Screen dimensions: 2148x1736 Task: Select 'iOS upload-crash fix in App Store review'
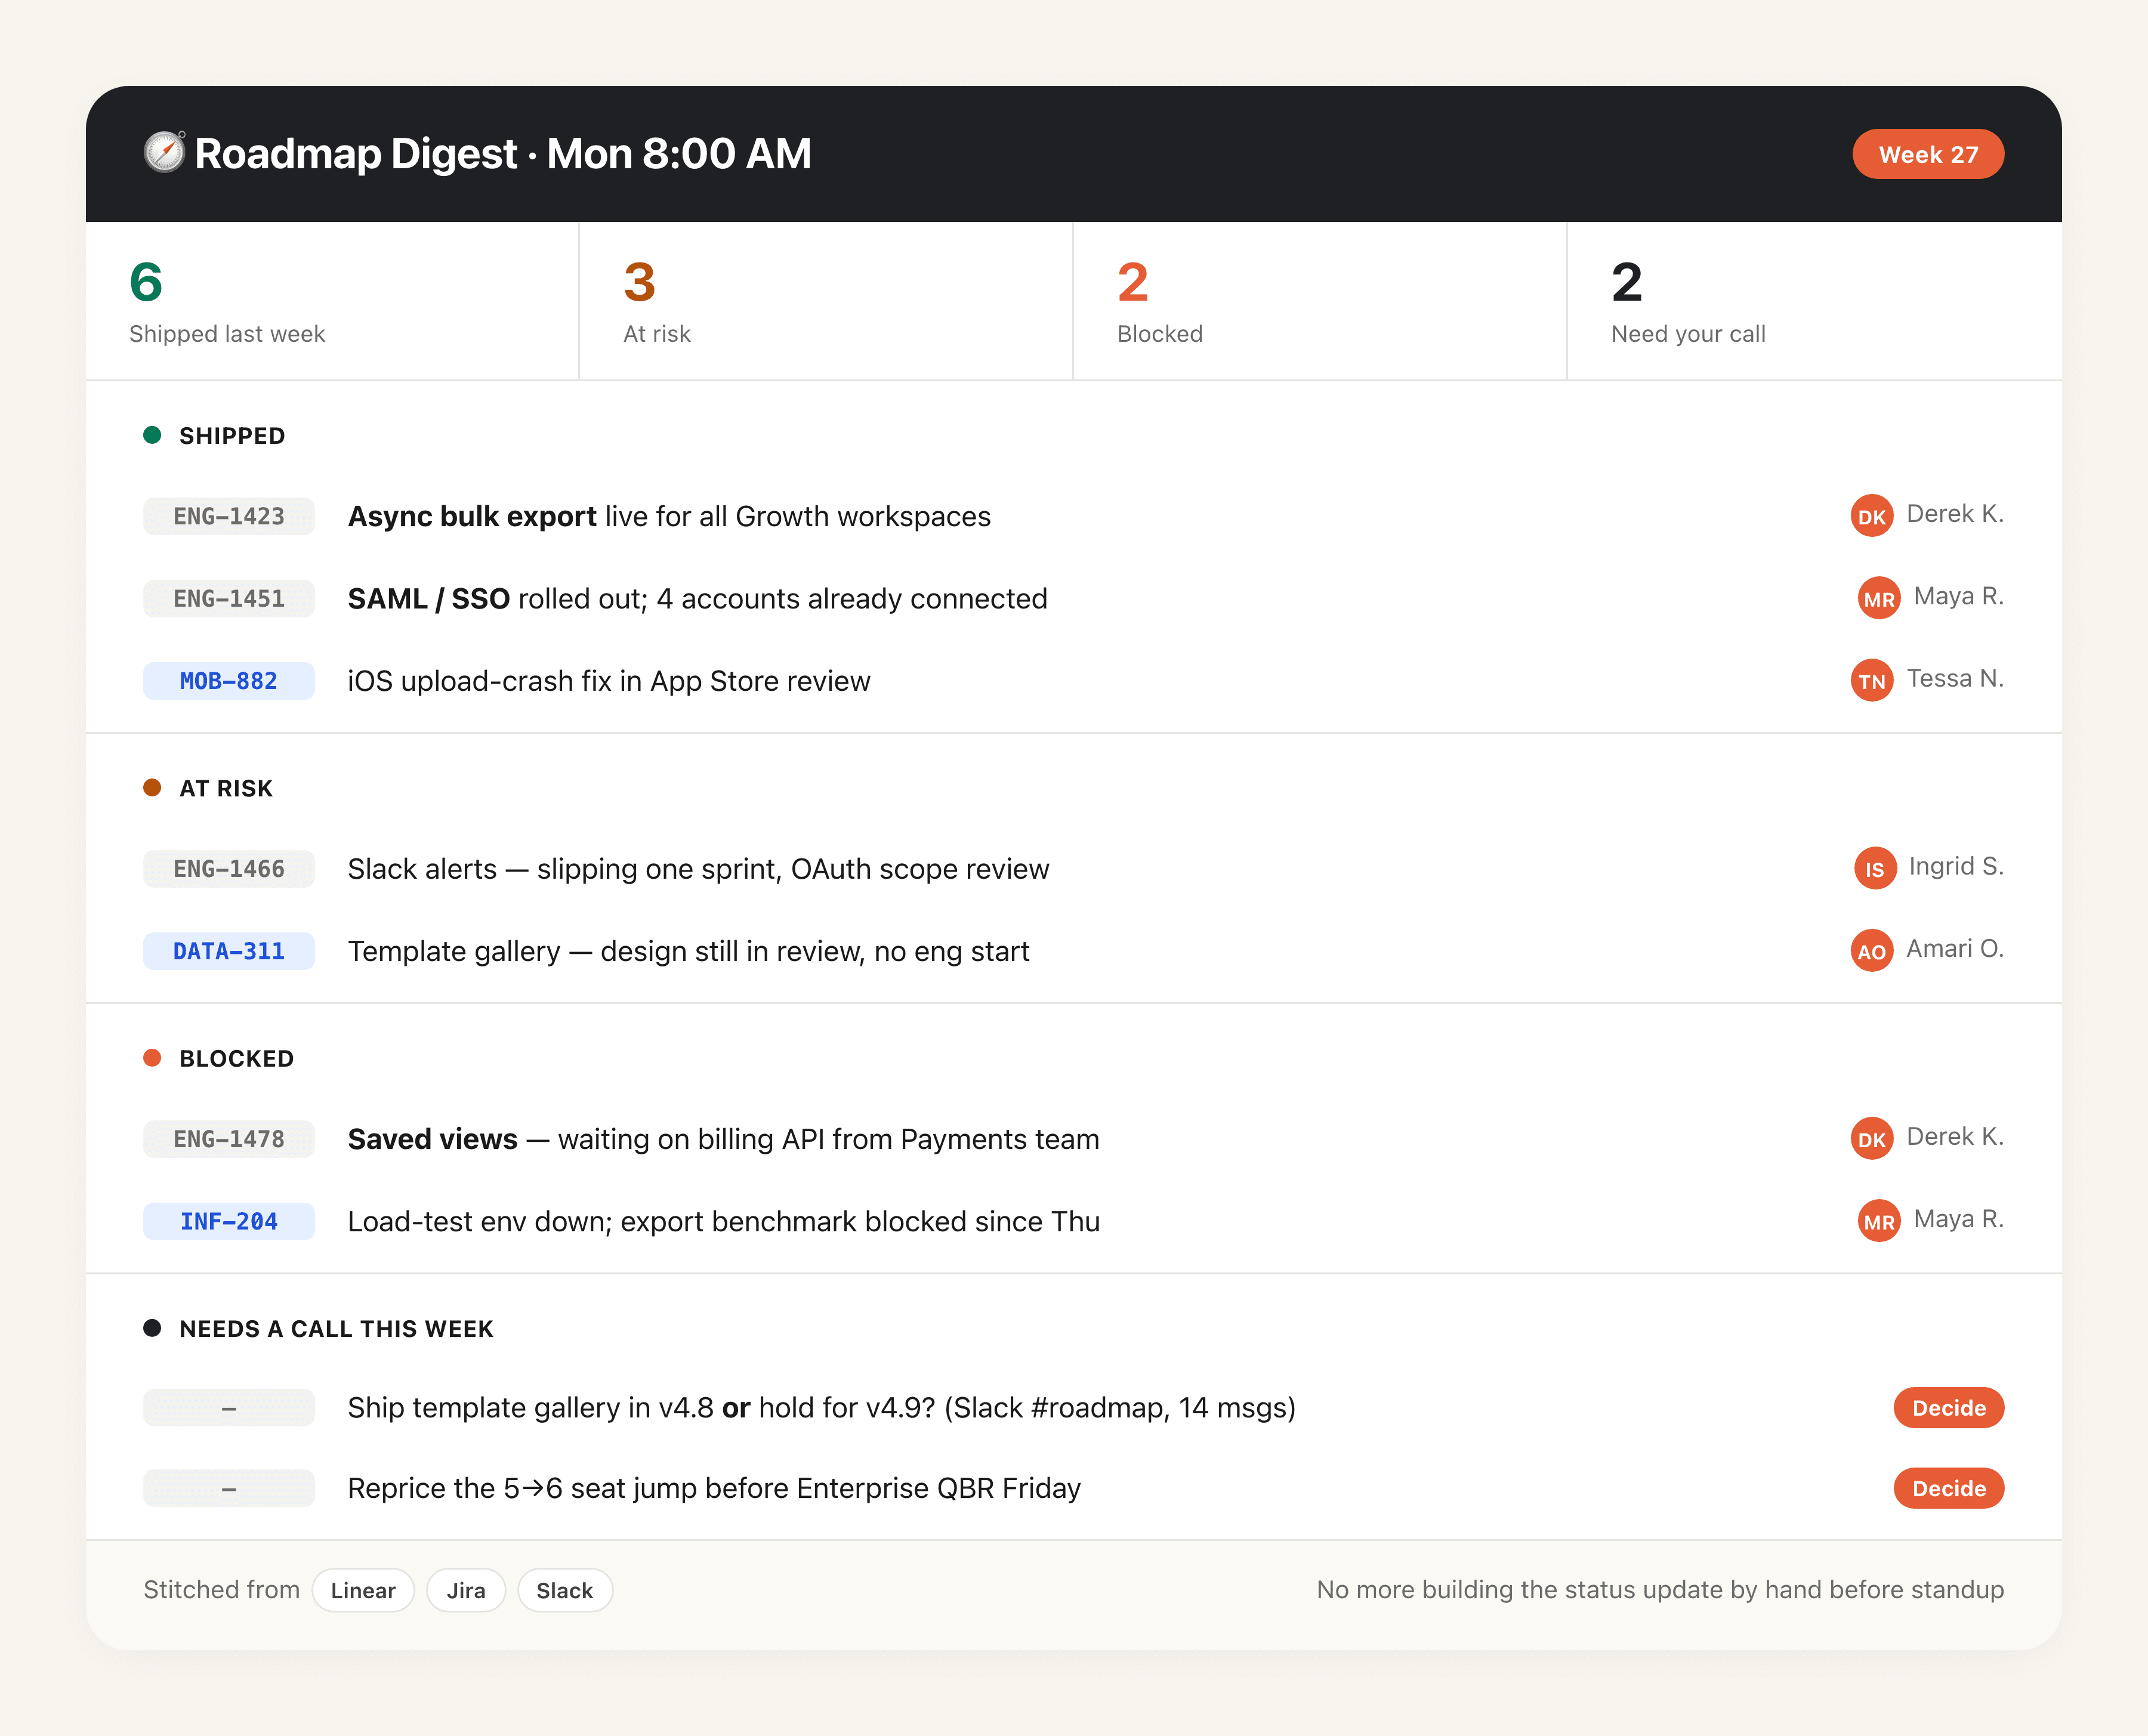coord(609,681)
